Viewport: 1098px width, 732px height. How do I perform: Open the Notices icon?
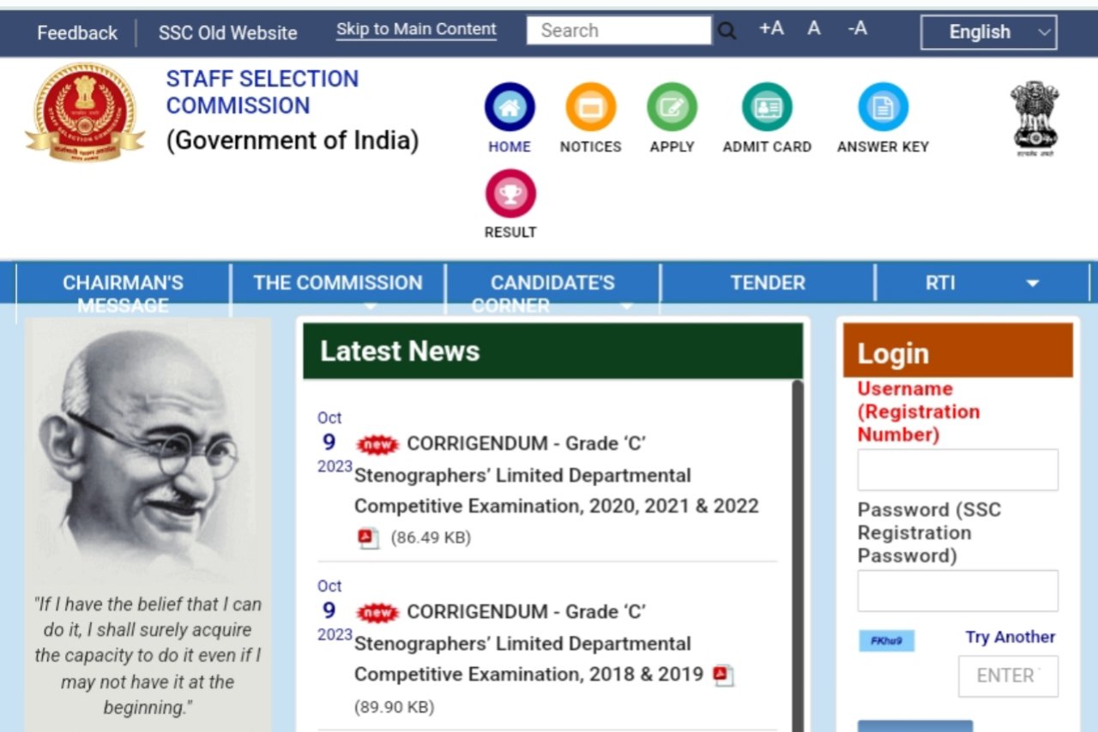pos(590,107)
